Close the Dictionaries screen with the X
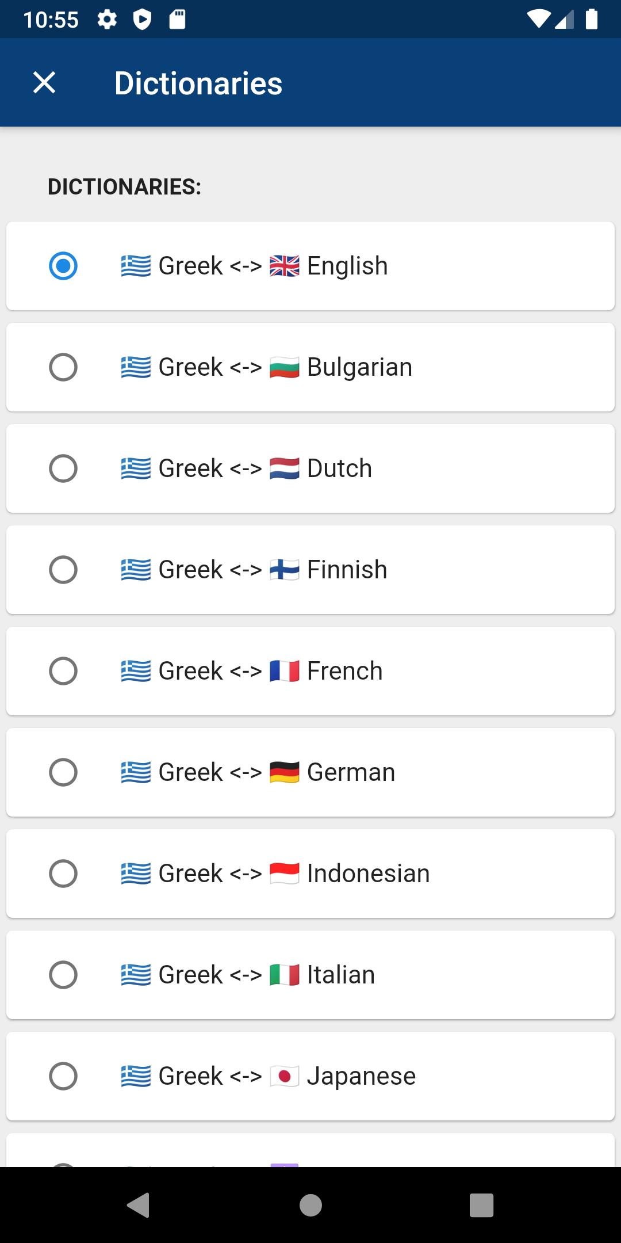The width and height of the screenshot is (621, 1243). (44, 83)
